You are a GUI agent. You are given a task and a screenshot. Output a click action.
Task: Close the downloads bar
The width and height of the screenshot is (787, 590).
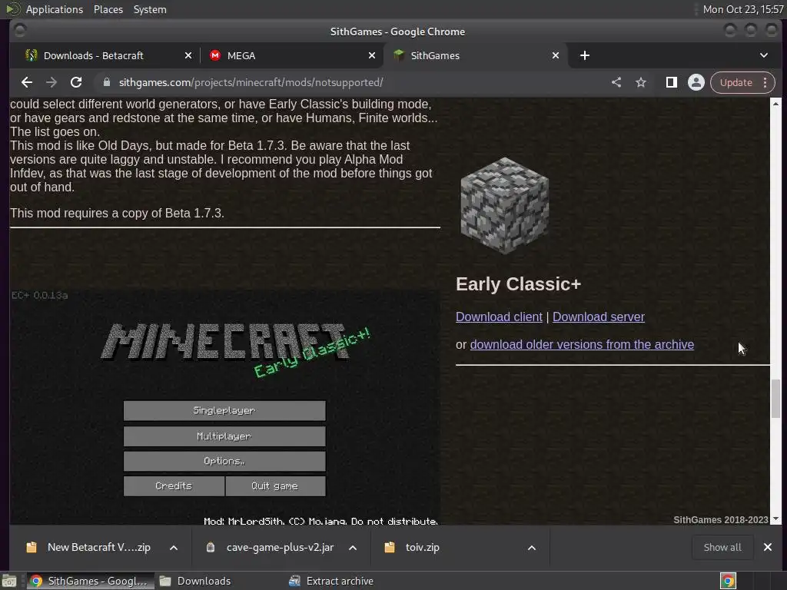pyautogui.click(x=768, y=547)
